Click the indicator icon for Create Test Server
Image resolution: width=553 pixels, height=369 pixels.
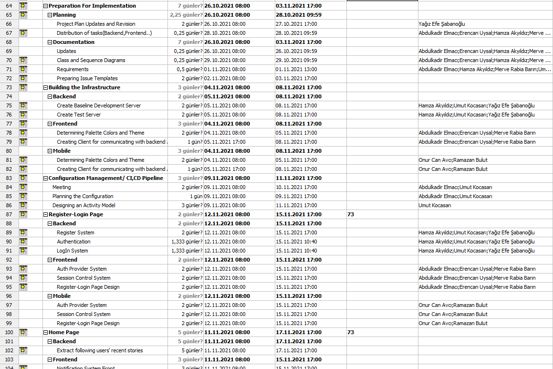23,115
